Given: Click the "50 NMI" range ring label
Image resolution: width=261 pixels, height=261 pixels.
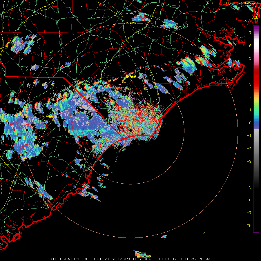Looking at the screenshot, I should click(130, 77).
